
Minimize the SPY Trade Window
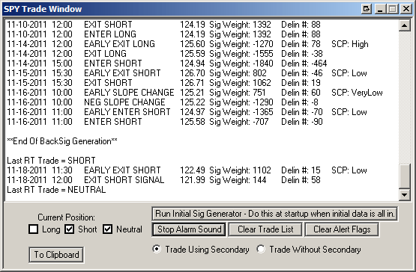[x=380, y=9]
